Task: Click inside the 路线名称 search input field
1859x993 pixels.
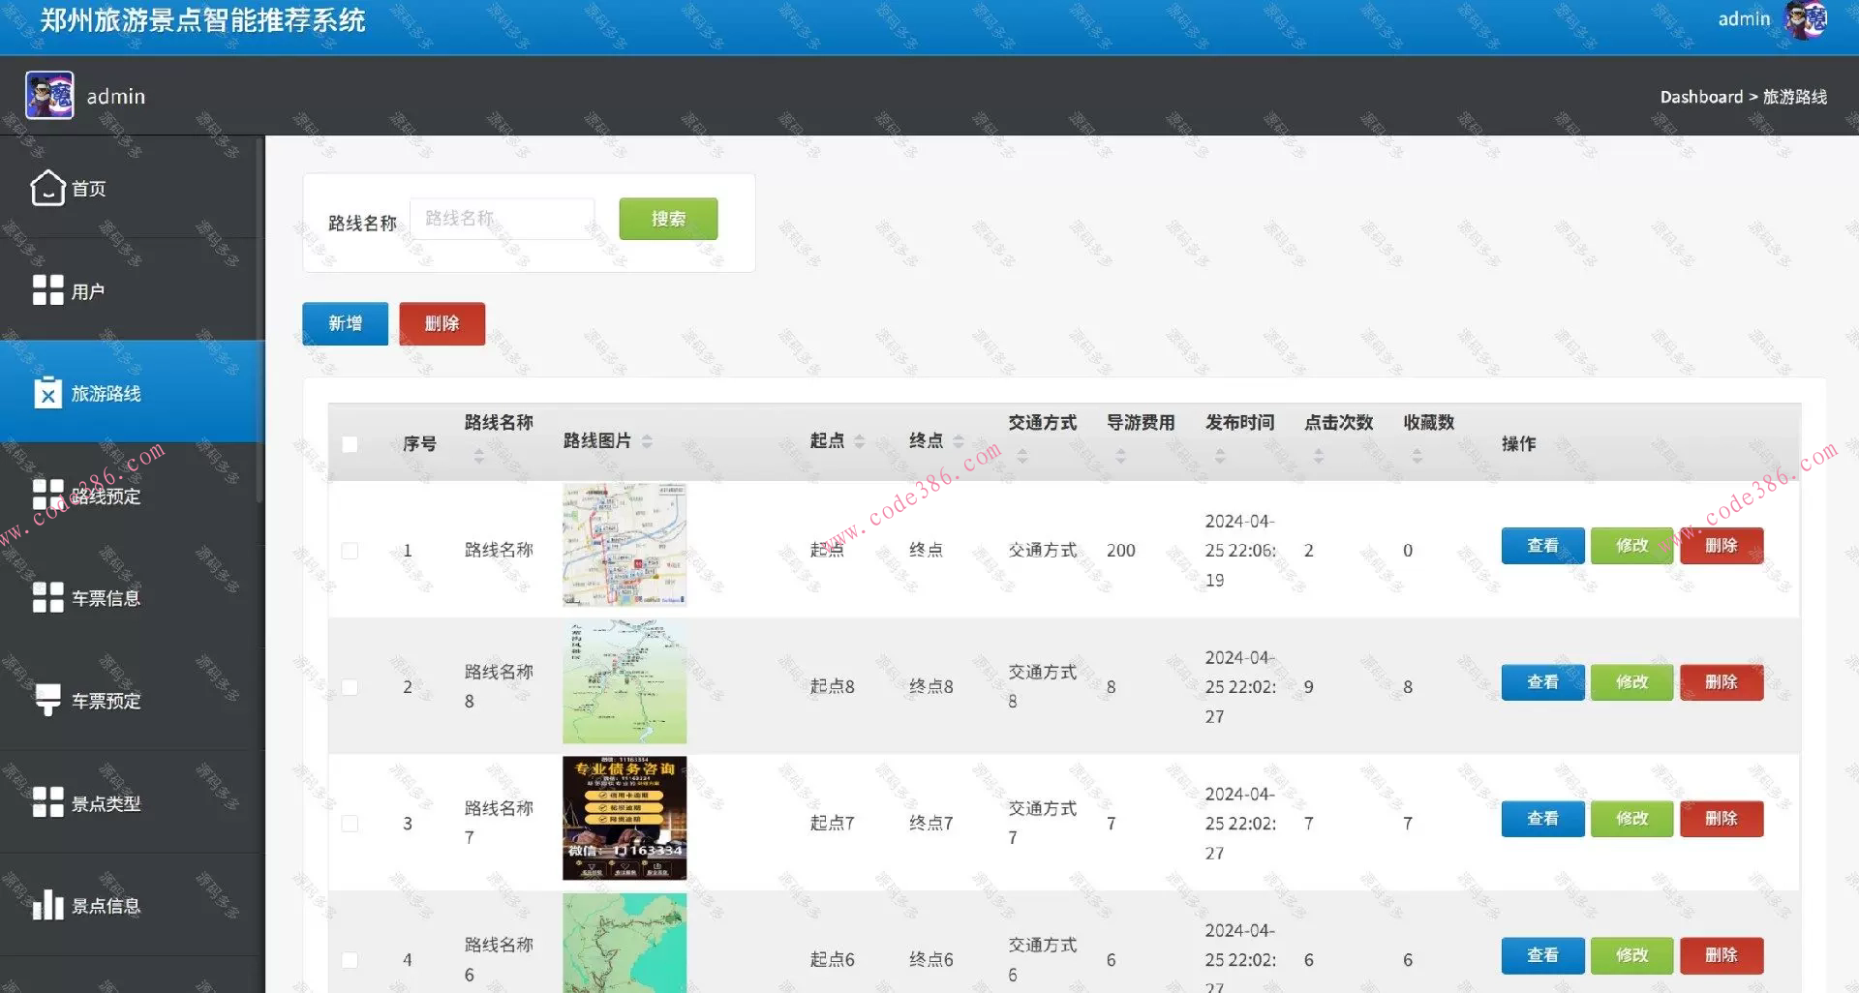Action: [502, 219]
